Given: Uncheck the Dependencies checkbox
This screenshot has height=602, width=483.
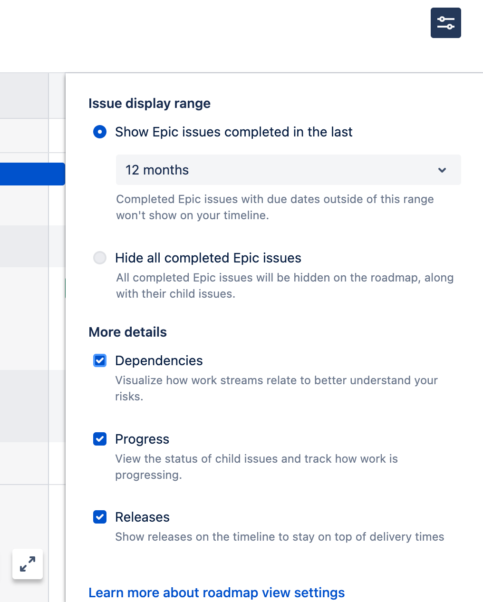Looking at the screenshot, I should [x=100, y=360].
